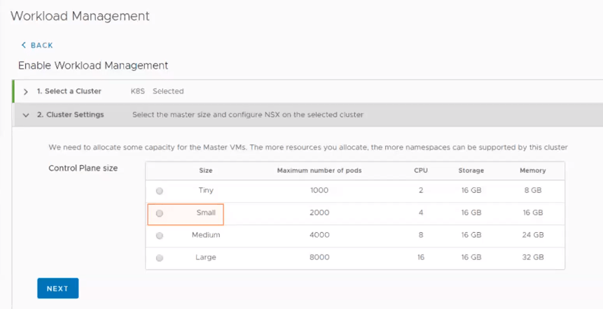Select the Tiny control plane radio button
Screen dimensions: 603x309
point(160,191)
